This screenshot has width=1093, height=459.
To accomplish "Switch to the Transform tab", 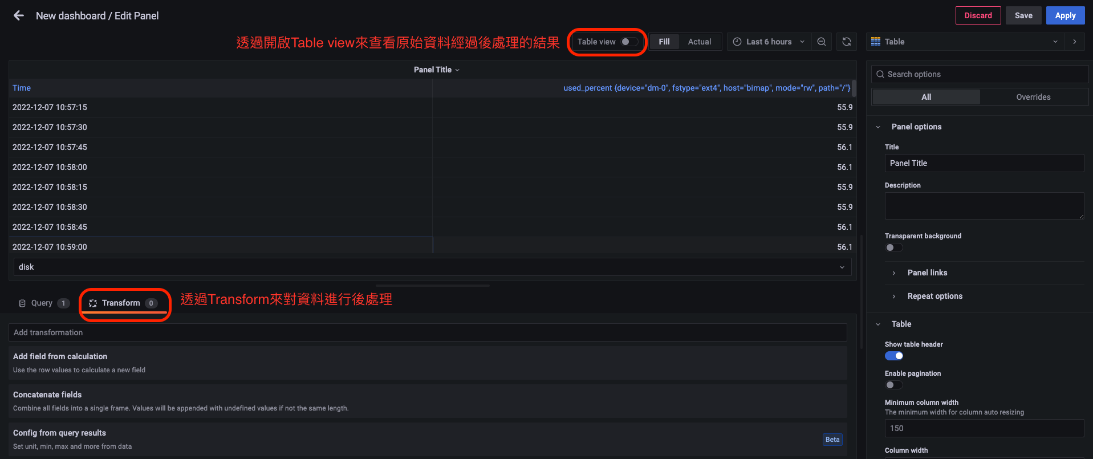I will click(x=121, y=303).
